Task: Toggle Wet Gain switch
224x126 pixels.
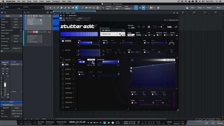Action: point(134,94)
